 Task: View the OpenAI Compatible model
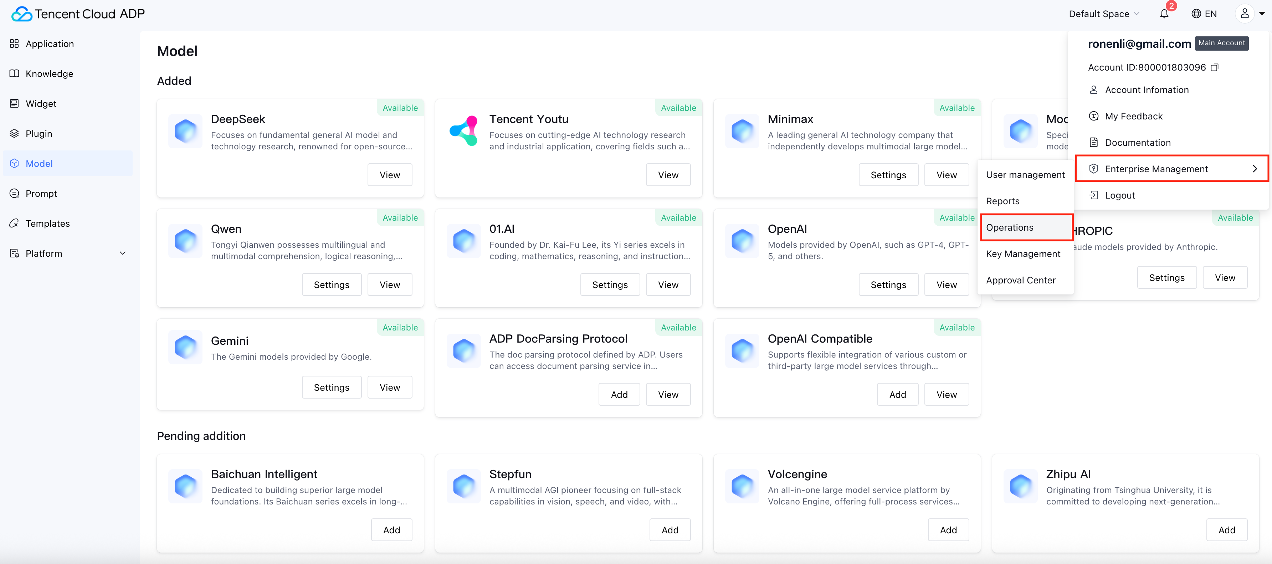click(x=946, y=395)
